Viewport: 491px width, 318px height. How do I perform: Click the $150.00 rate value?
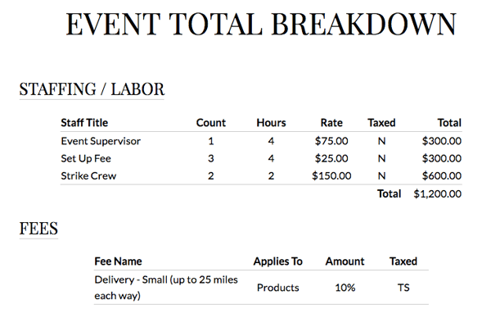click(331, 176)
